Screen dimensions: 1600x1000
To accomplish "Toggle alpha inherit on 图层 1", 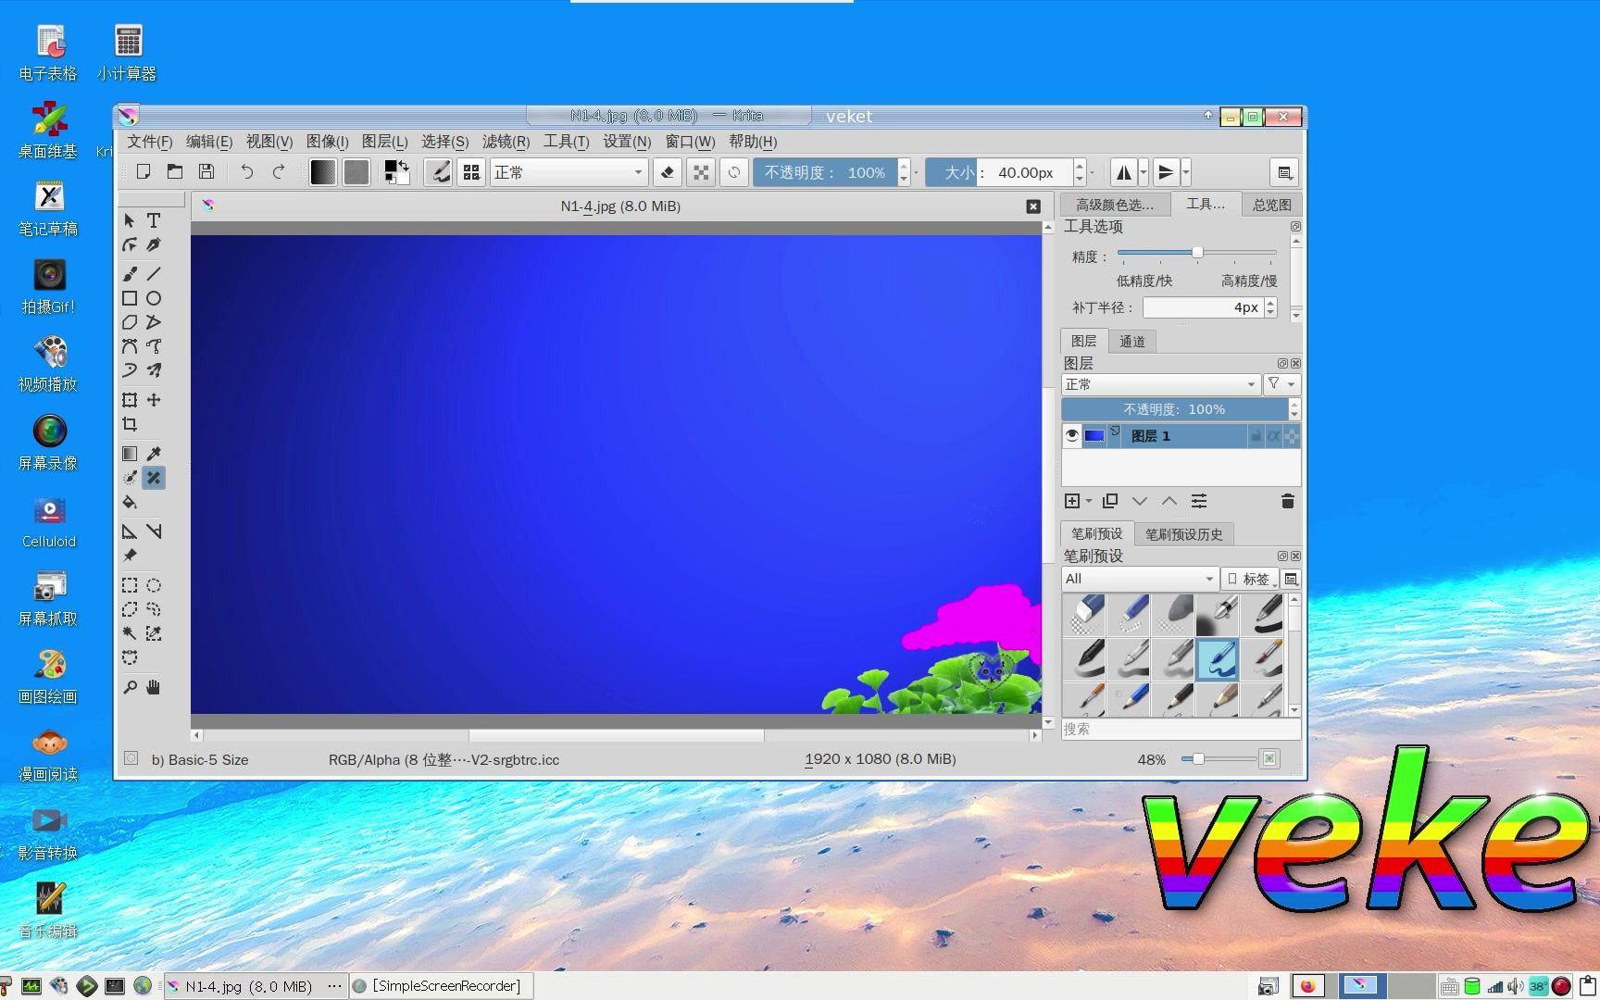I will click(1274, 436).
